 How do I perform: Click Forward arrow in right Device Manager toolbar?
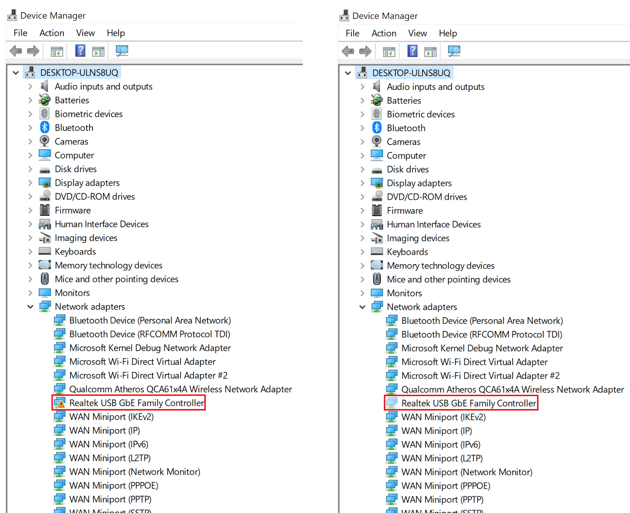365,51
